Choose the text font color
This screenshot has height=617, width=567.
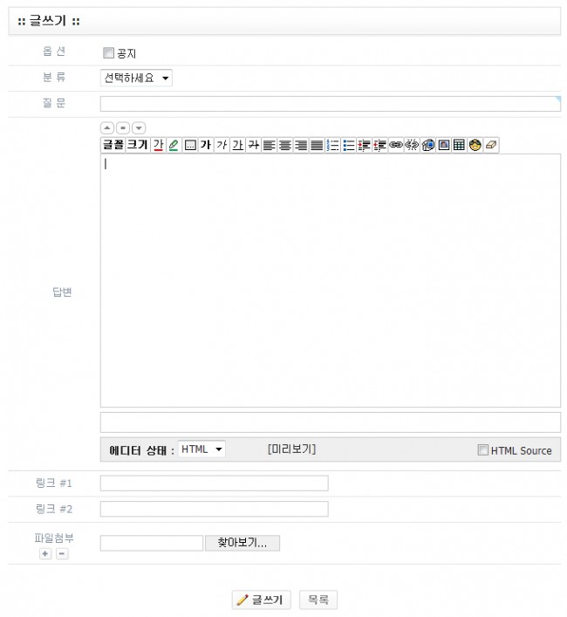coord(158,145)
